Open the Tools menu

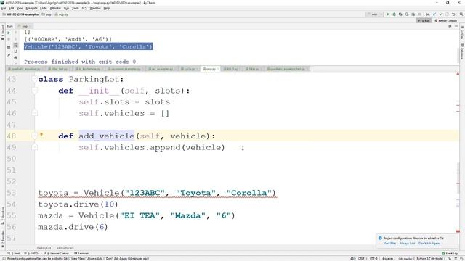click(x=76, y=8)
